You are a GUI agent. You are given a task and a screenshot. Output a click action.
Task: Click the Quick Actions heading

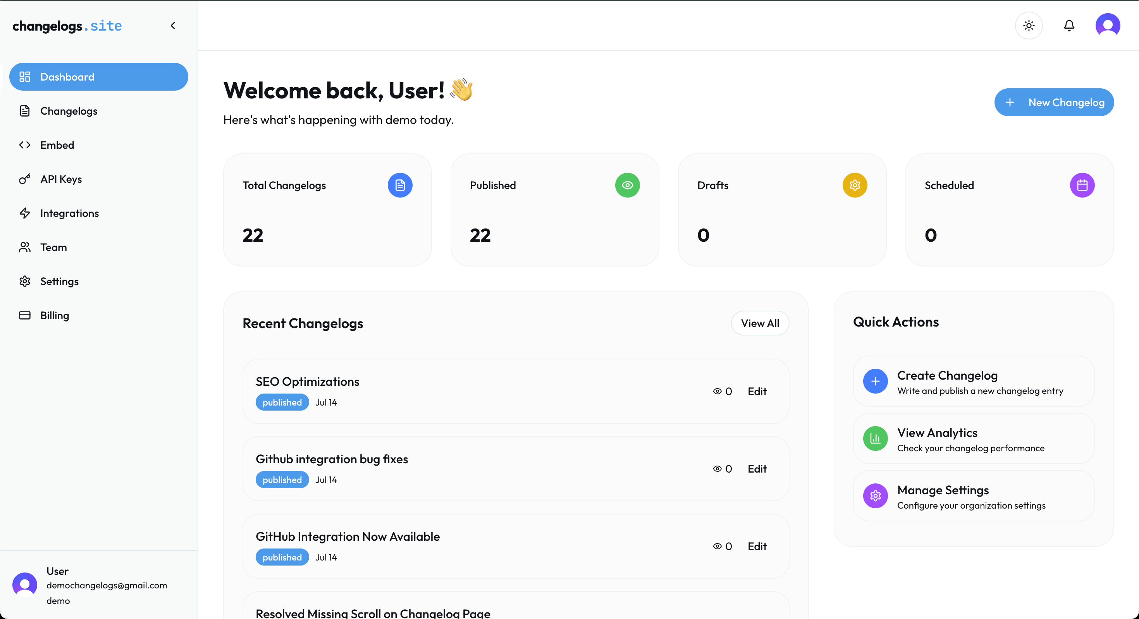(x=896, y=322)
